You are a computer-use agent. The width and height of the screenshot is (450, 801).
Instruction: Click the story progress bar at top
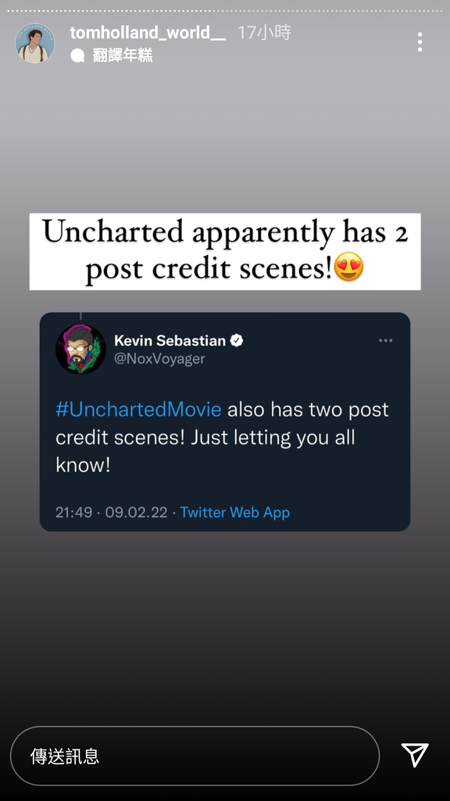coord(225,10)
